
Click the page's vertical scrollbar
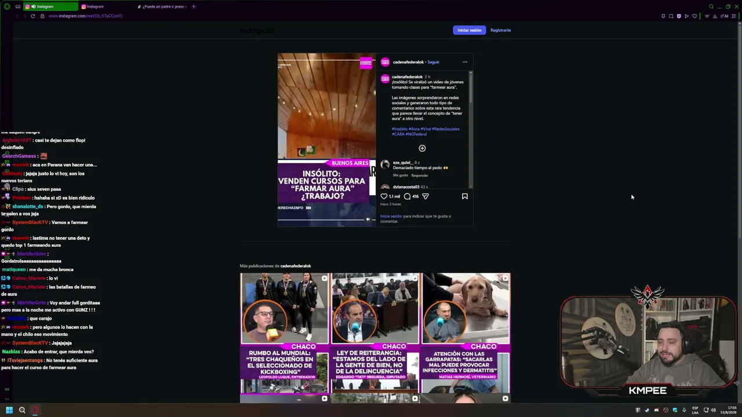pos(740,133)
